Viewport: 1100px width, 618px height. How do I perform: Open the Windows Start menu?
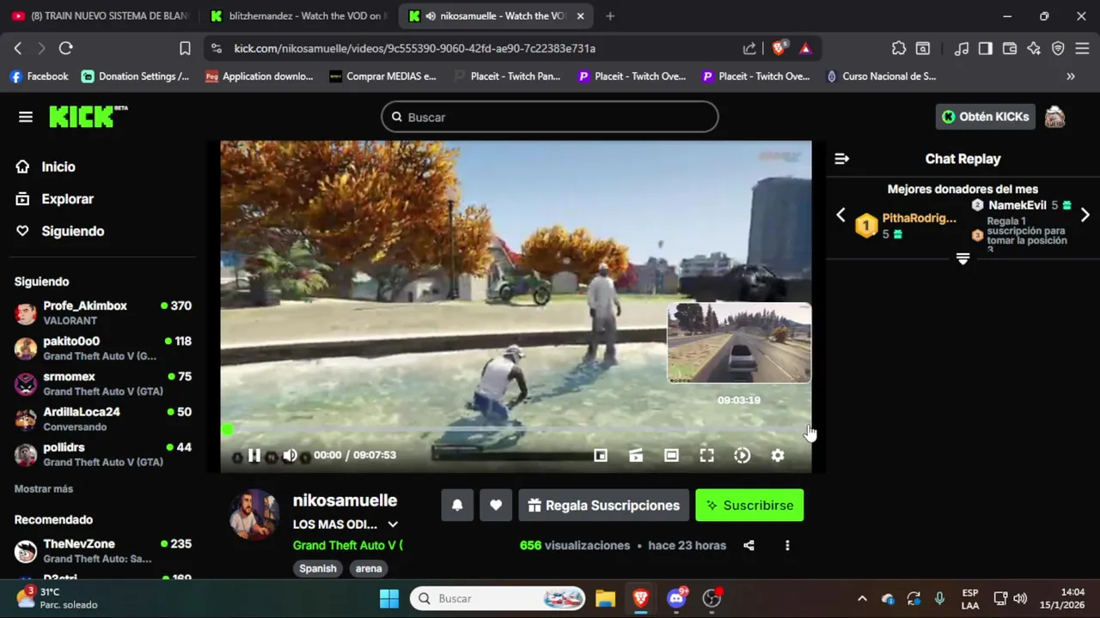tap(389, 598)
